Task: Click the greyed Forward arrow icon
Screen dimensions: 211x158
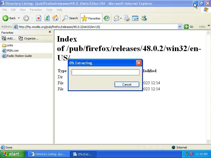Action: tap(26, 18)
